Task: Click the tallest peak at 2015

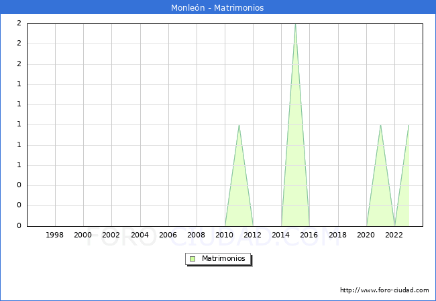Action: pos(295,24)
